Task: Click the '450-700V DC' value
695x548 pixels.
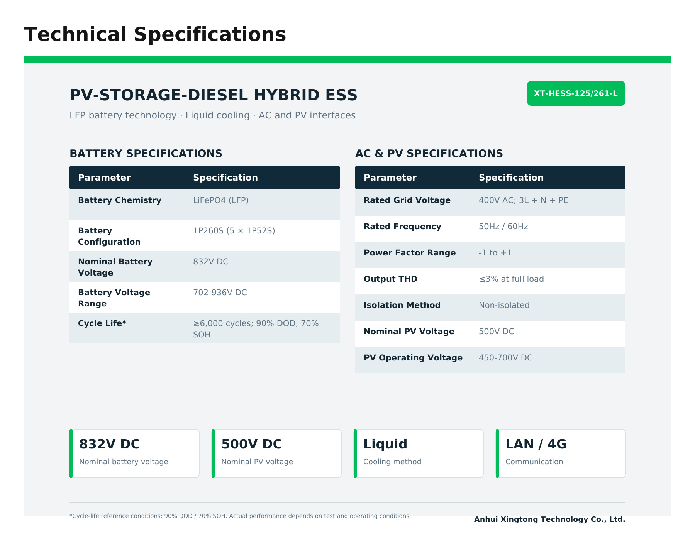Action: coord(506,358)
